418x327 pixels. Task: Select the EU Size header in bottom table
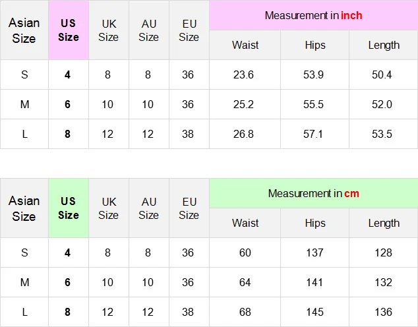(x=189, y=208)
